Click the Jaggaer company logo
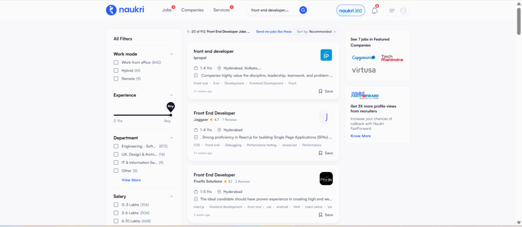Viewport: 522px width, 227px height. coord(326,117)
